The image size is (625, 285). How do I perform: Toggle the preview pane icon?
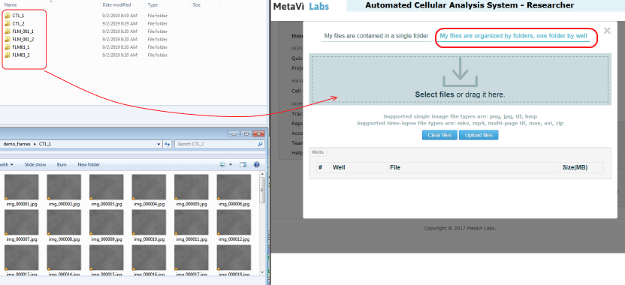coord(243,165)
